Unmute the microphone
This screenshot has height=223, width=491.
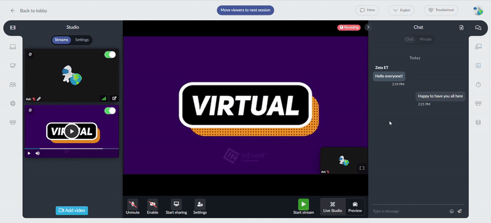tap(133, 207)
